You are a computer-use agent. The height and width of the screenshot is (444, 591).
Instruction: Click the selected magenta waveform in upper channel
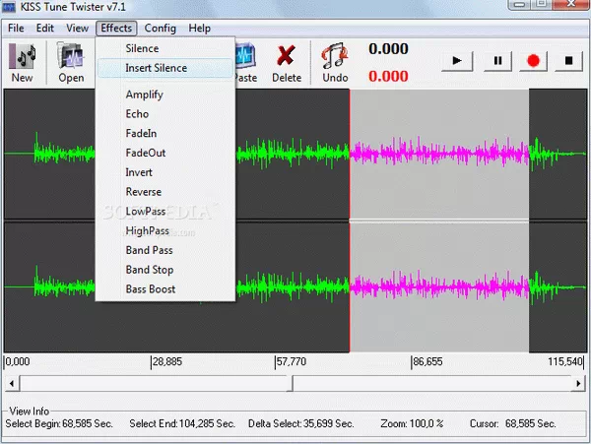coord(439,153)
